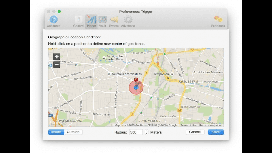The height and width of the screenshot is (153, 272).
Task: Open the map Terms of Use link
Action: click(x=189, y=125)
